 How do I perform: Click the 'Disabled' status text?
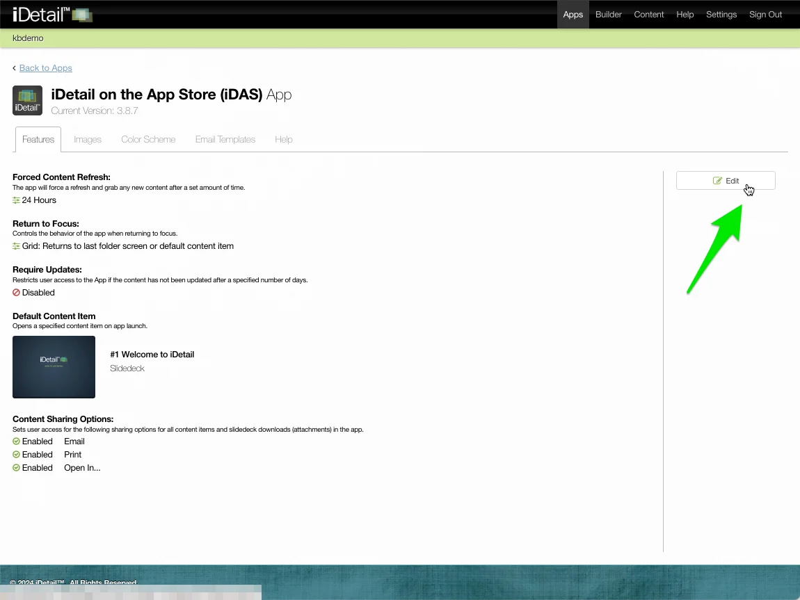(x=38, y=293)
